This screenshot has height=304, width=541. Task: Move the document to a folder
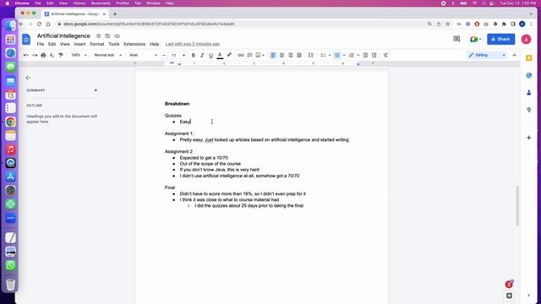pos(107,35)
